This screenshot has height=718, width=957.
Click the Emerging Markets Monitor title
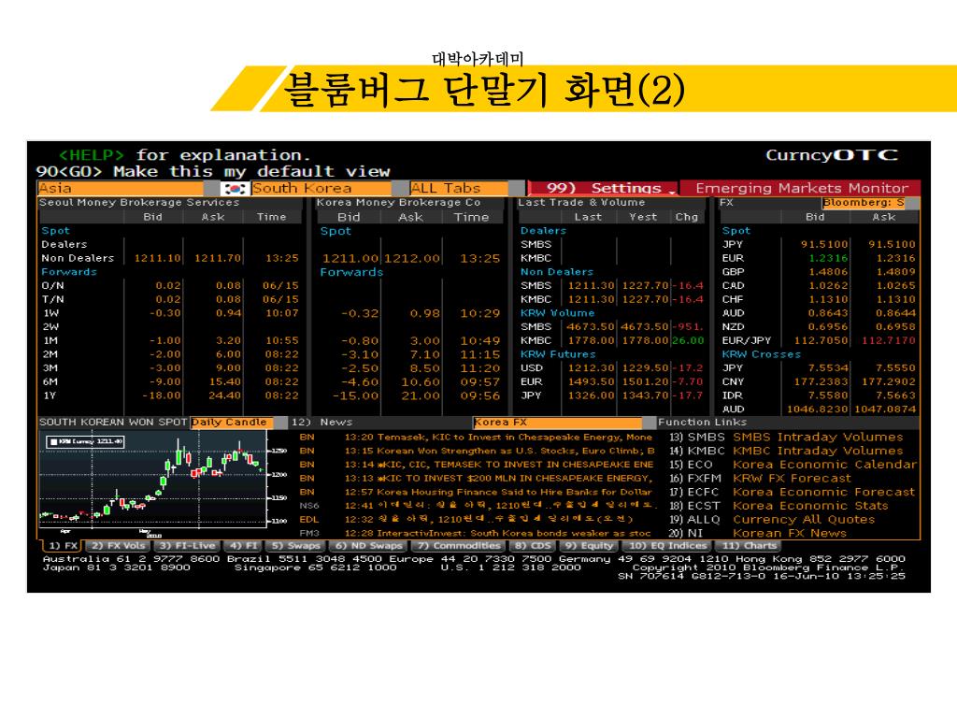click(801, 189)
